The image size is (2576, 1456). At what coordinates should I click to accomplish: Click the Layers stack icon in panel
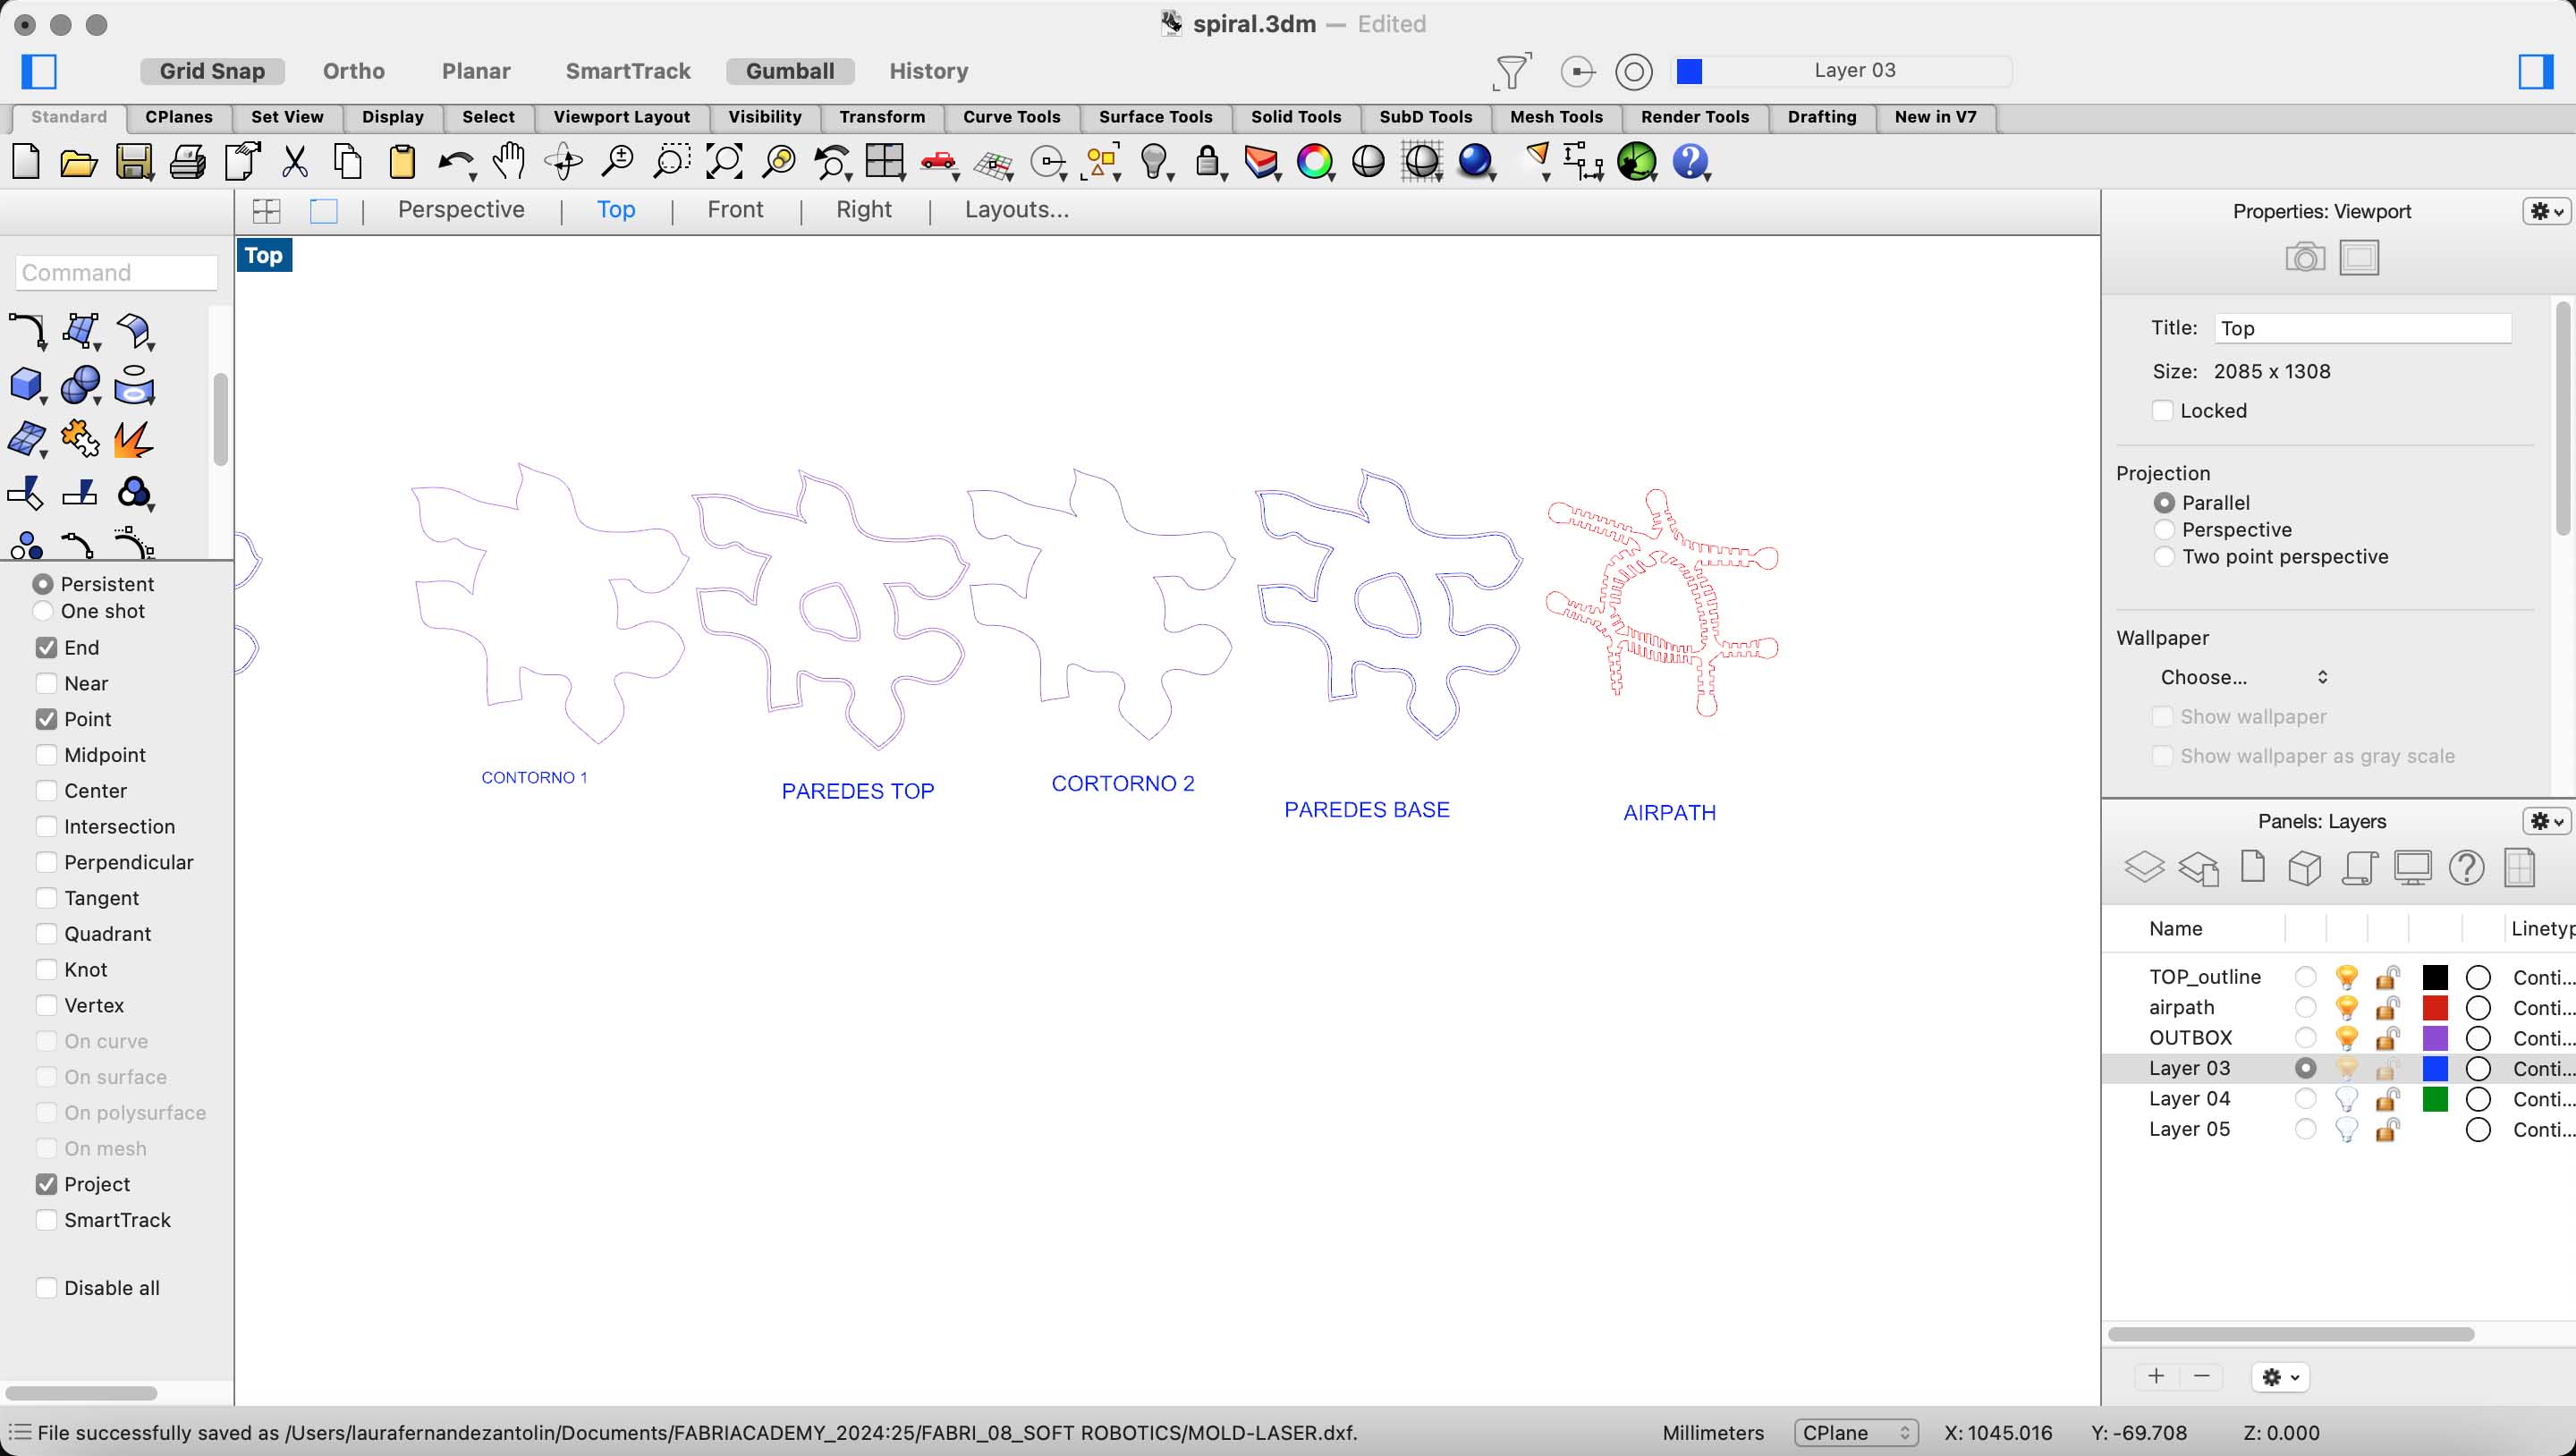pyautogui.click(x=2144, y=867)
